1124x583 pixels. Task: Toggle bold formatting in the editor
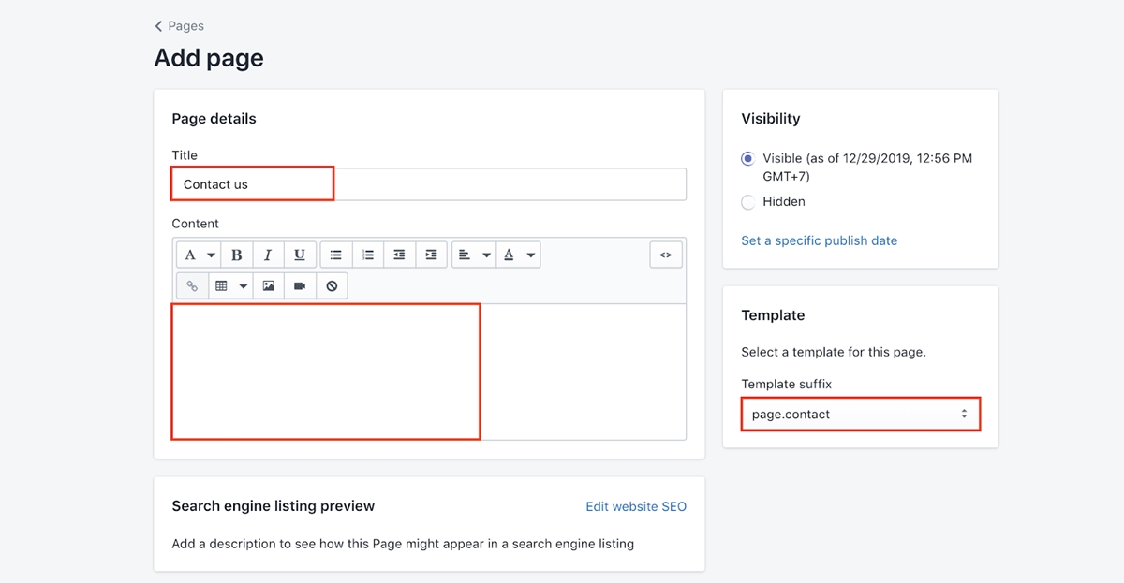[x=237, y=255]
